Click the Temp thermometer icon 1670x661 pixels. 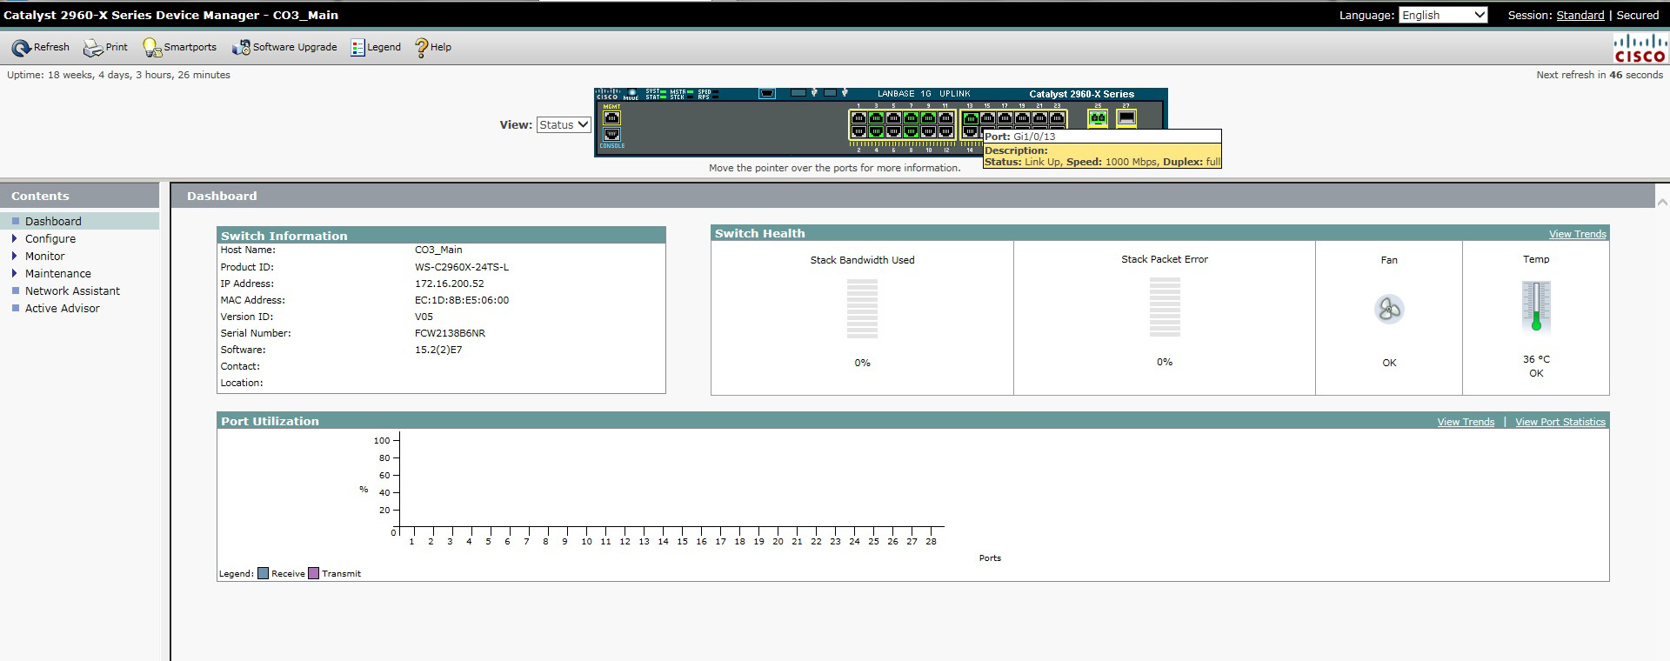1536,306
